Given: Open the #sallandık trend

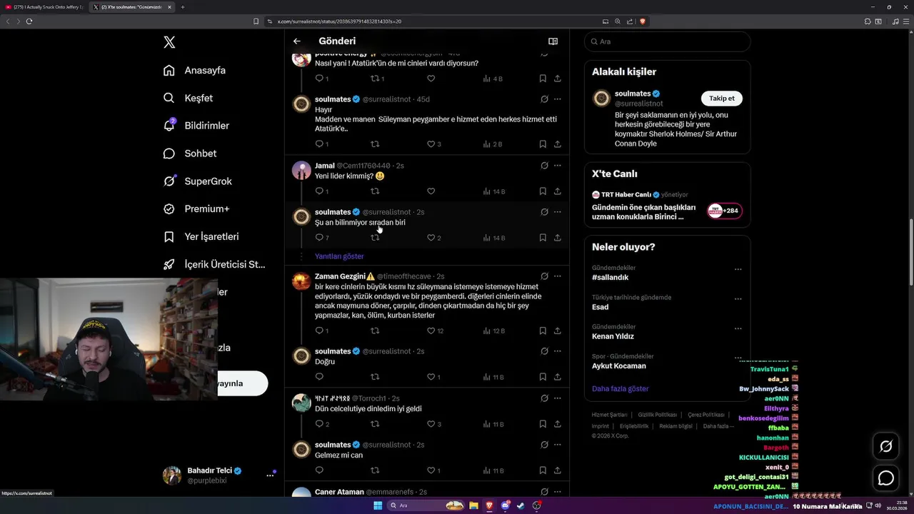Looking at the screenshot, I should click(x=611, y=277).
